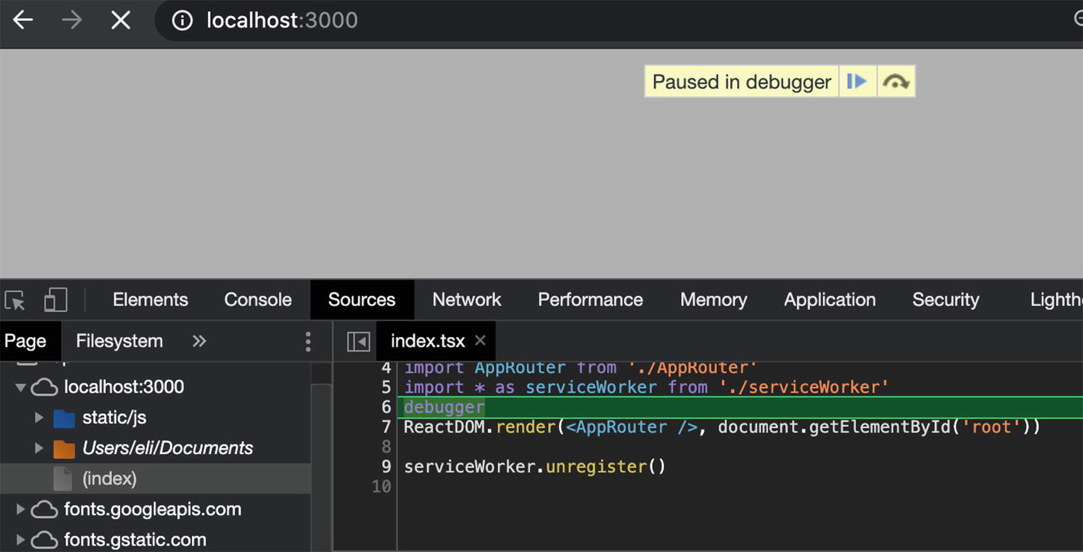Viewport: 1083px width, 552px height.
Task: Open the Memory tab
Action: pyautogui.click(x=713, y=300)
